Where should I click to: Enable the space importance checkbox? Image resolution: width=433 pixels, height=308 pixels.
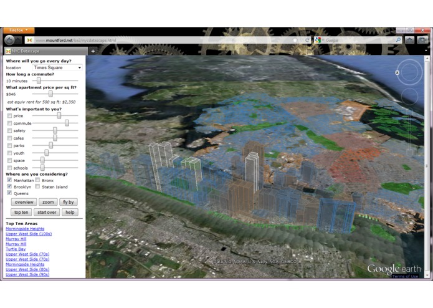(x=10, y=160)
